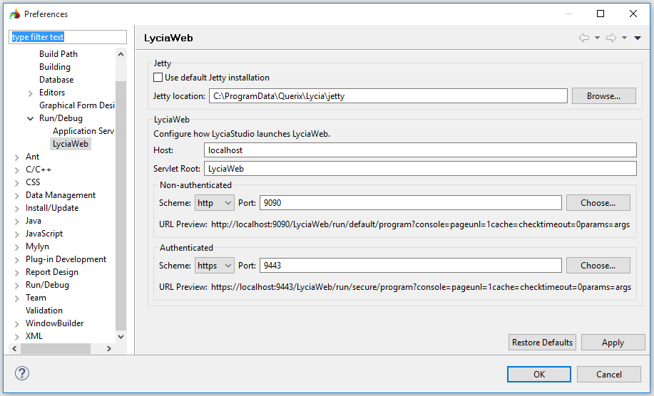This screenshot has width=654, height=396.
Task: Expand the Ant tree node
Action: pyautogui.click(x=17, y=157)
